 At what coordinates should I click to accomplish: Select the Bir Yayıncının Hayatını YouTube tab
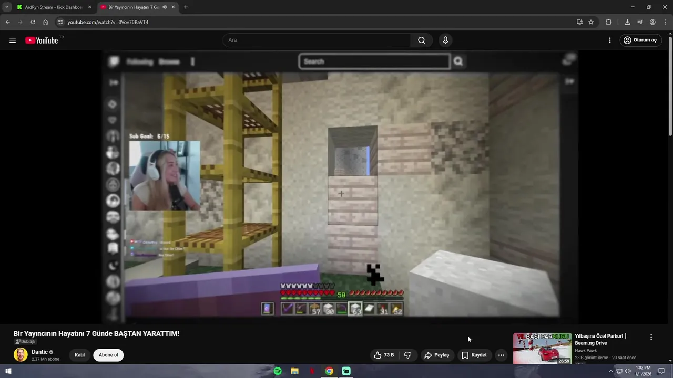[x=138, y=7]
